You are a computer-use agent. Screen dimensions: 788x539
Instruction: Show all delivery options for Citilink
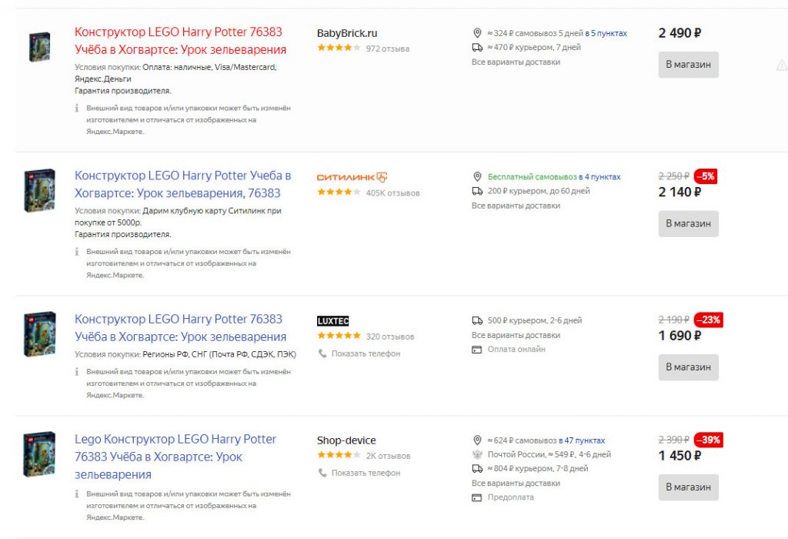point(516,206)
